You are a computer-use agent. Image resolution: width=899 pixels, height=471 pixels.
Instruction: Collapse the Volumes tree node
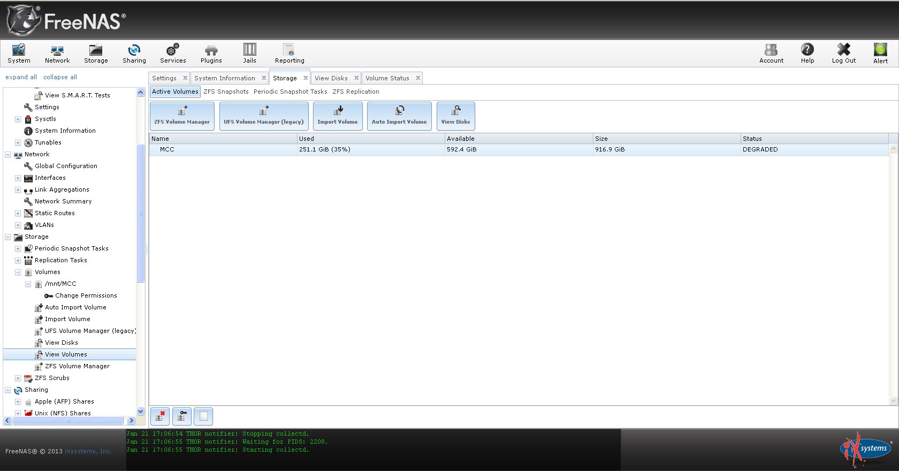18,272
